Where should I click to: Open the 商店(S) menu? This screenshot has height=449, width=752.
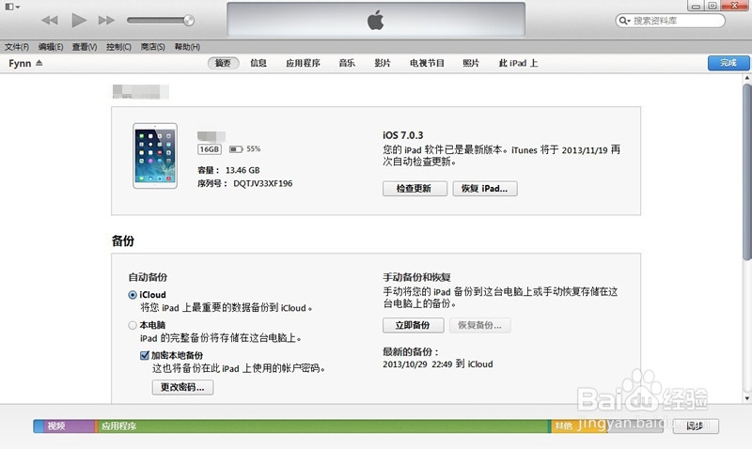pos(152,47)
